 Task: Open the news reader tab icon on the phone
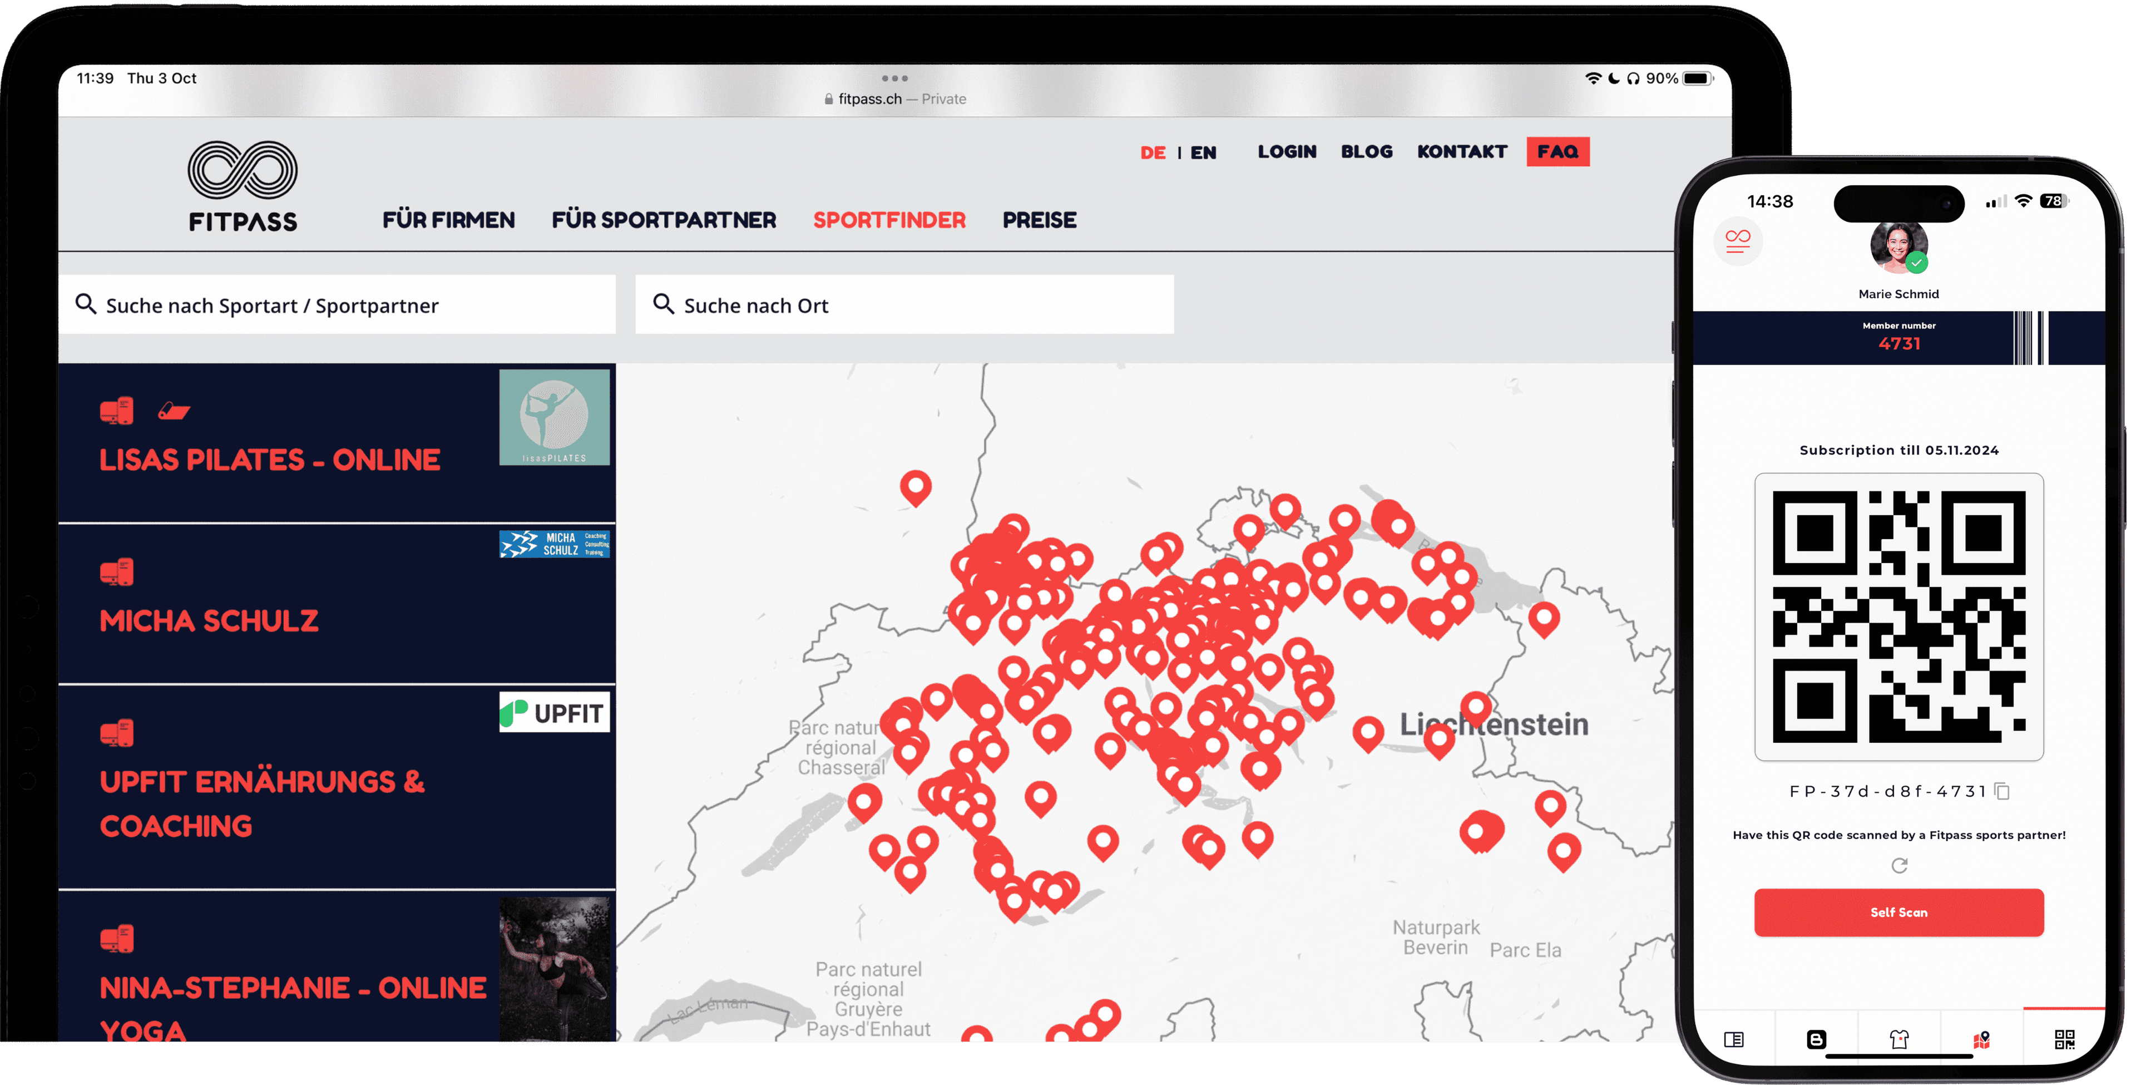pos(1734,1039)
